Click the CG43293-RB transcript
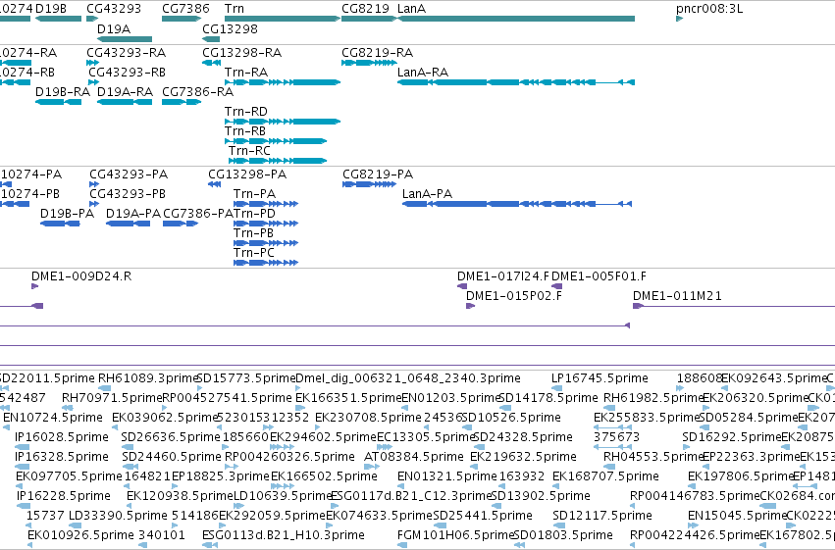This screenshot has height=550, width=835. click(x=94, y=82)
